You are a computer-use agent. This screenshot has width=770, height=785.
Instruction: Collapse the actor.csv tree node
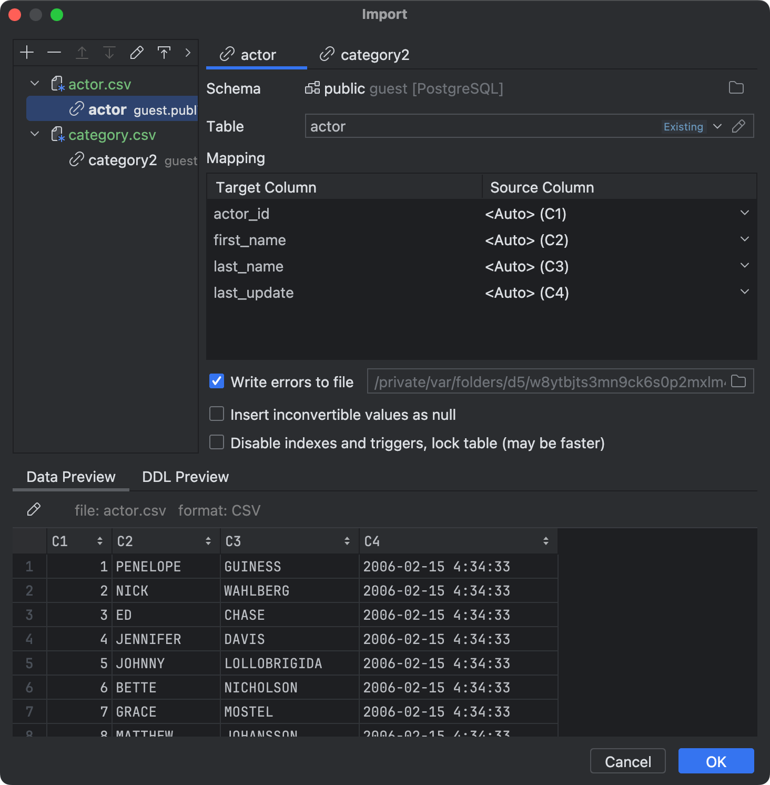pos(35,83)
